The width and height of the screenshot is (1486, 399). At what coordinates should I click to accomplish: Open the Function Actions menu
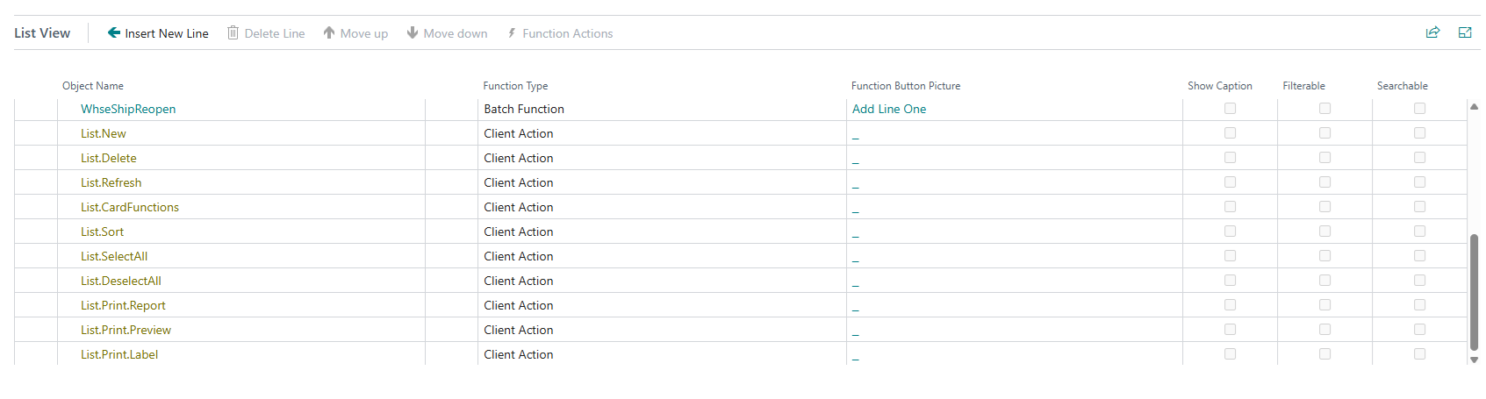pos(567,33)
